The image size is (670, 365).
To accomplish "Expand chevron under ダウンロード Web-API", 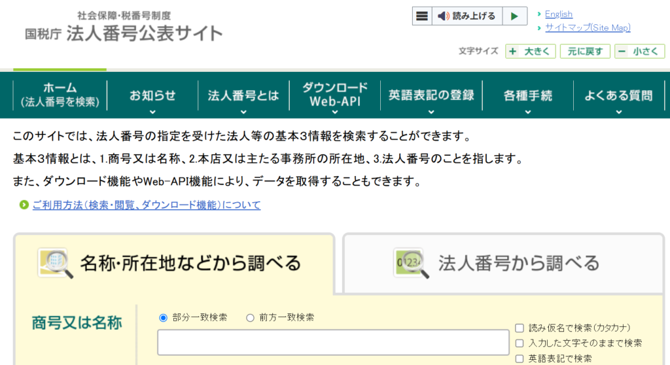I will point(335,112).
